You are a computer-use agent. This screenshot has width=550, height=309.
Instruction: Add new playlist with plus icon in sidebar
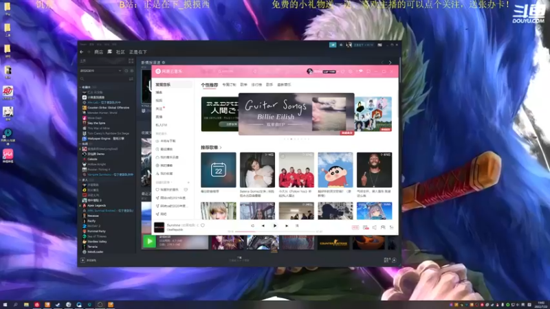tap(188, 182)
